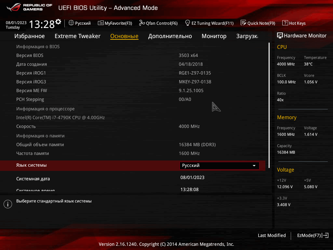This screenshot has width=333, height=250.
Task: Click the Quick Note notepad icon
Action: tap(243, 23)
